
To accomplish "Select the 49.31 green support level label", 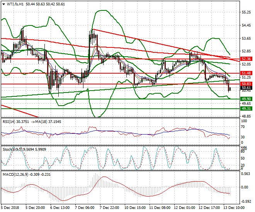I will coord(246,109).
